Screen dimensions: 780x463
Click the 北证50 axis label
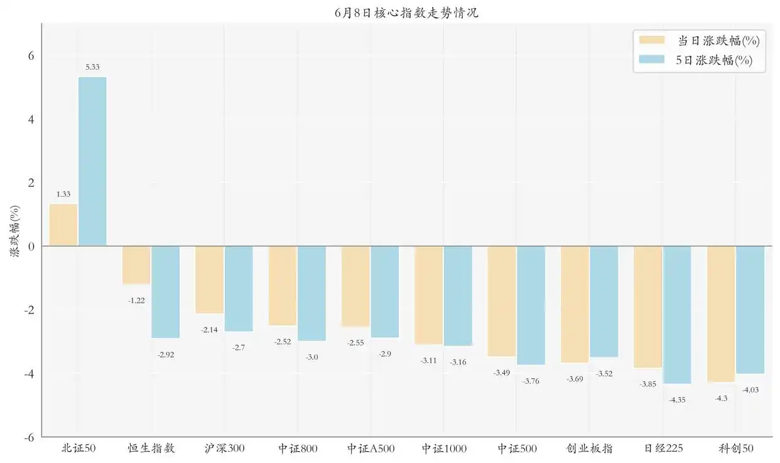pyautogui.click(x=79, y=449)
